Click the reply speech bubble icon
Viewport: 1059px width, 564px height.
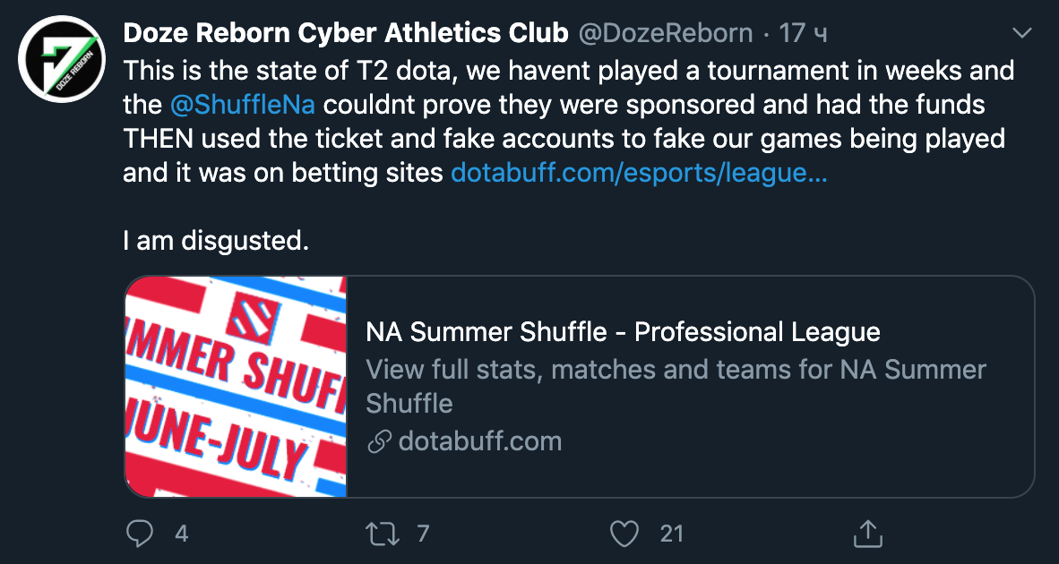[x=139, y=534]
